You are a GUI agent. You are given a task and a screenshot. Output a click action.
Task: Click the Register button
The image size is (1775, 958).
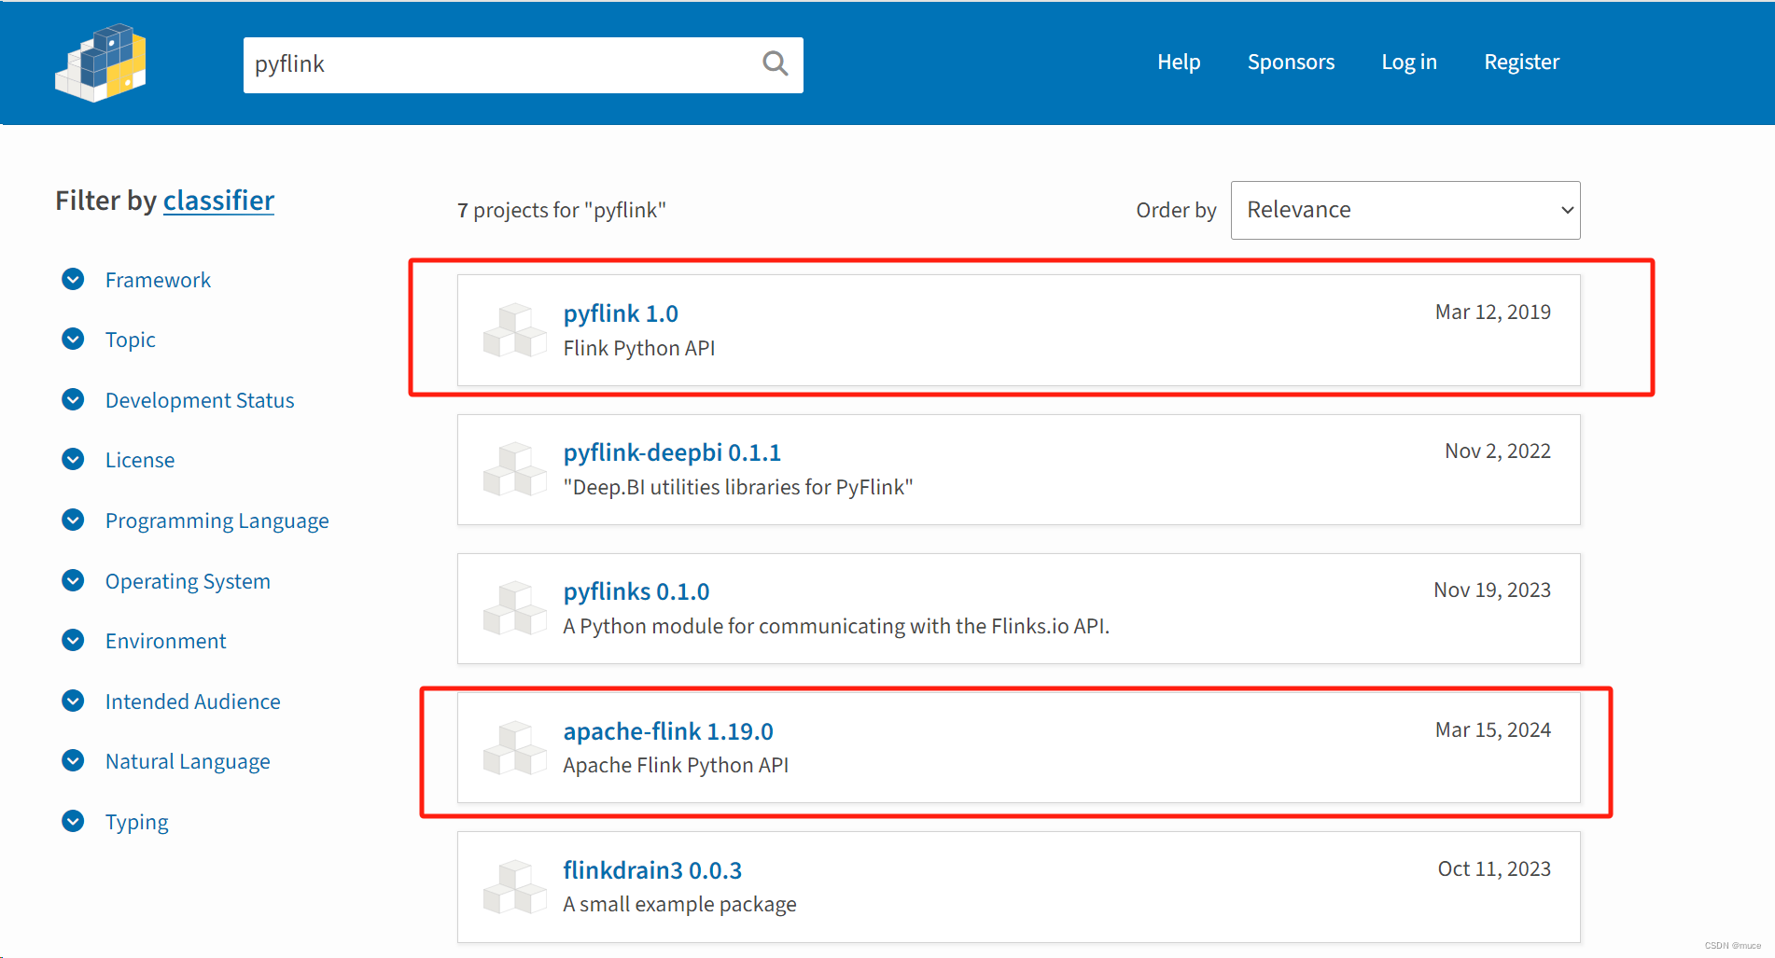[1522, 62]
